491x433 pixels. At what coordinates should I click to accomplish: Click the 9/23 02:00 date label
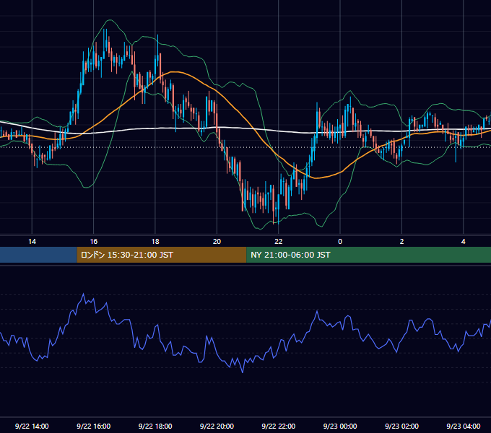(x=401, y=426)
